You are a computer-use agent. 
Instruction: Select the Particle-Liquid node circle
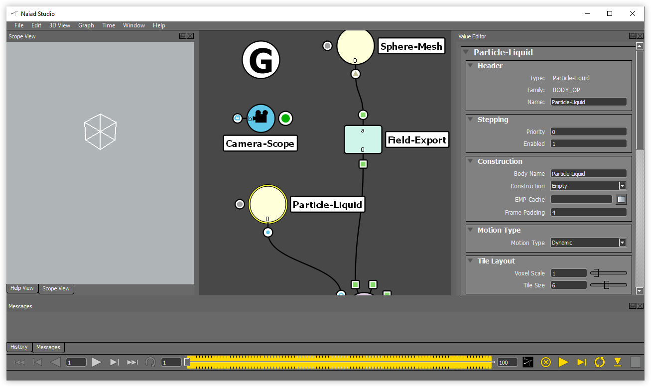268,204
